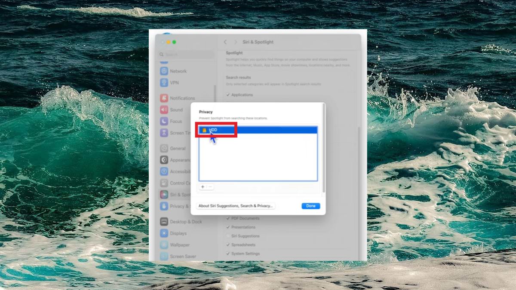Select the Screen Saver sidebar icon
The image size is (516, 290).
click(x=164, y=256)
